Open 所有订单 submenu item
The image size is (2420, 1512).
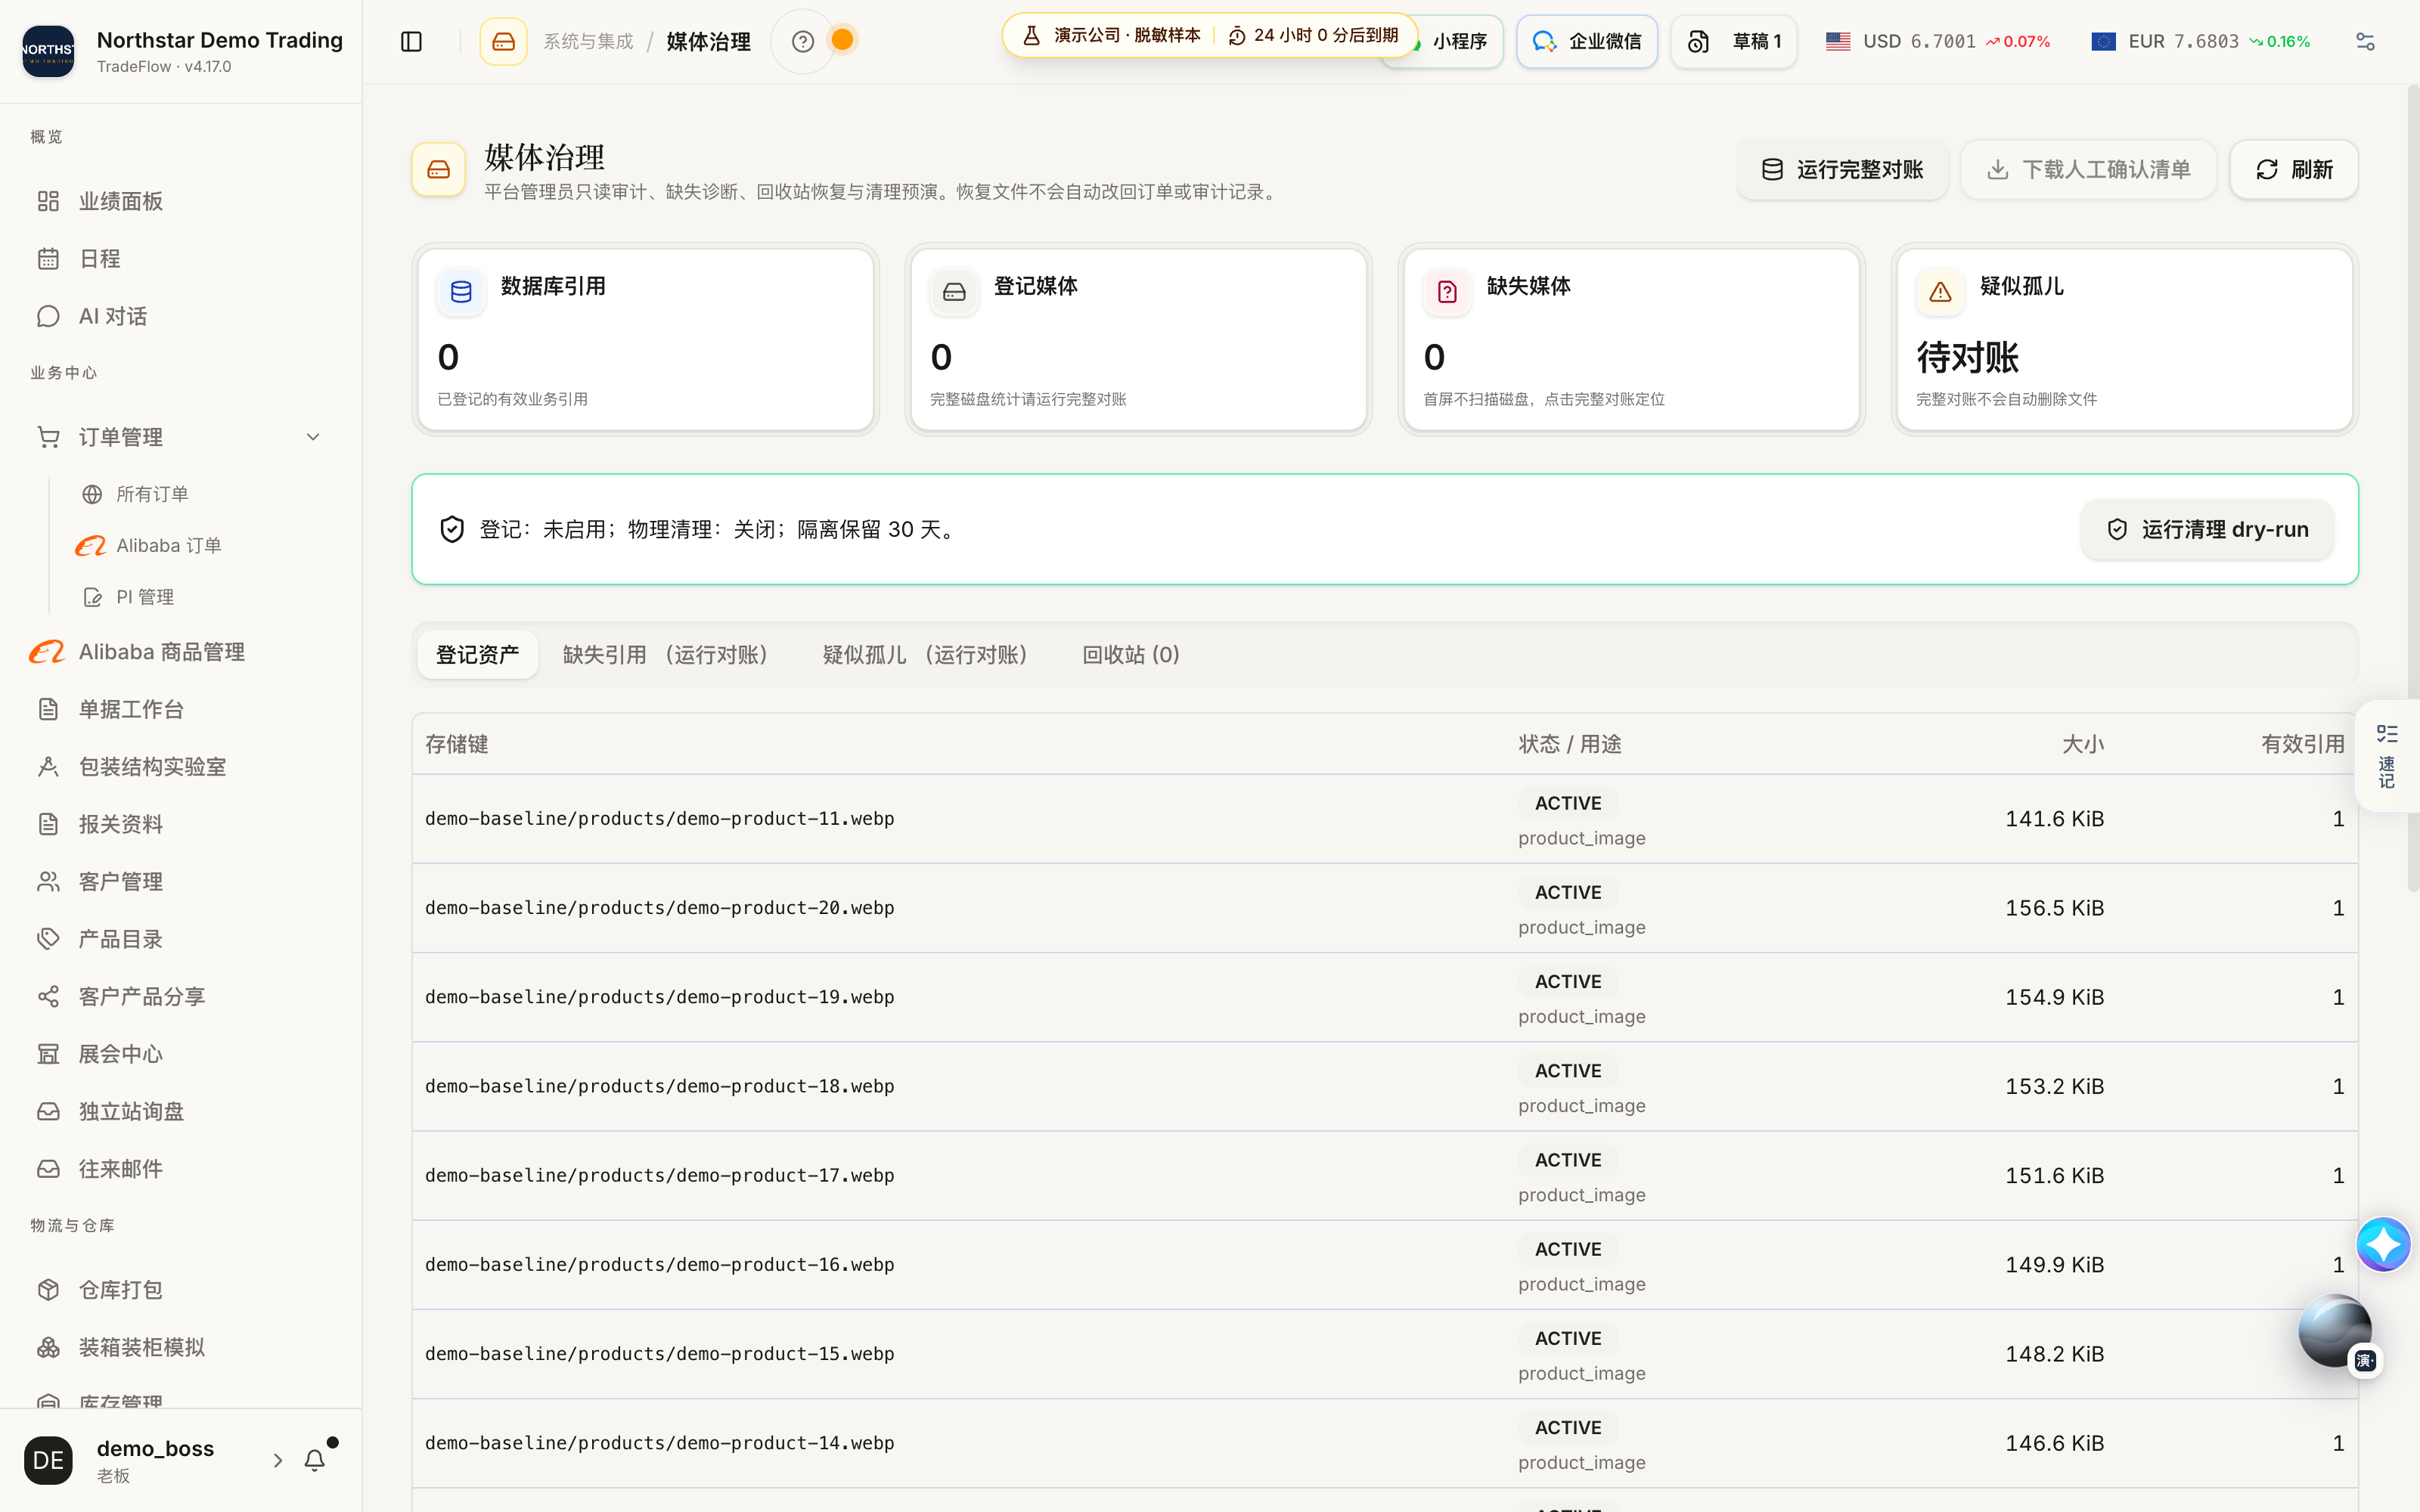[152, 494]
